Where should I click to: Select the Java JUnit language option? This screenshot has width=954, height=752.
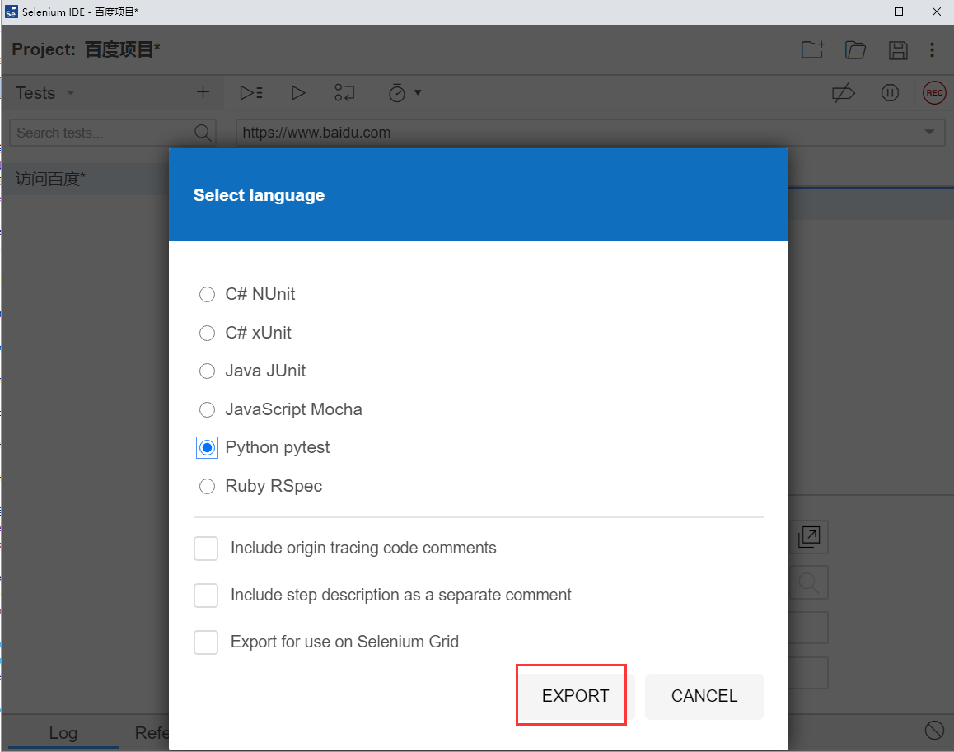pyautogui.click(x=207, y=371)
